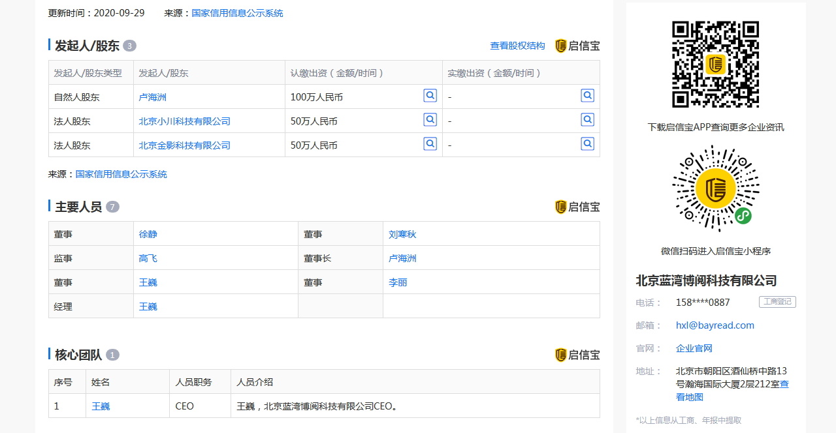Open 王巍 link in the 董事 row

[148, 282]
